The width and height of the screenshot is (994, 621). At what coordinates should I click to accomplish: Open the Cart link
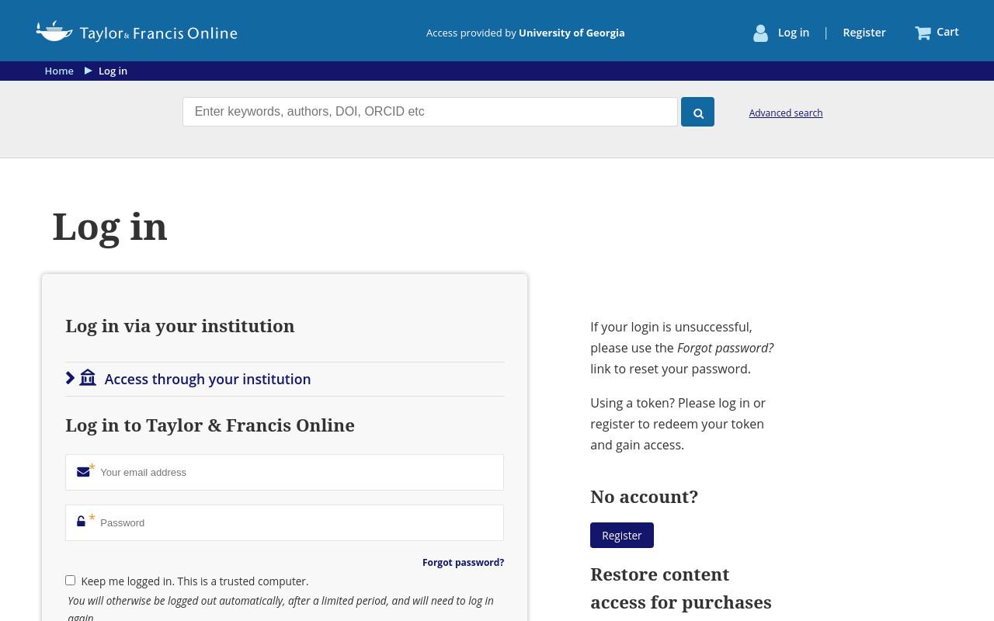[947, 32]
